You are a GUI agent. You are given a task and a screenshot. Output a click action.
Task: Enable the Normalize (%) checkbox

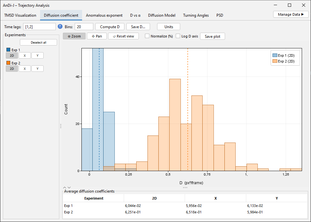pyautogui.click(x=147, y=36)
